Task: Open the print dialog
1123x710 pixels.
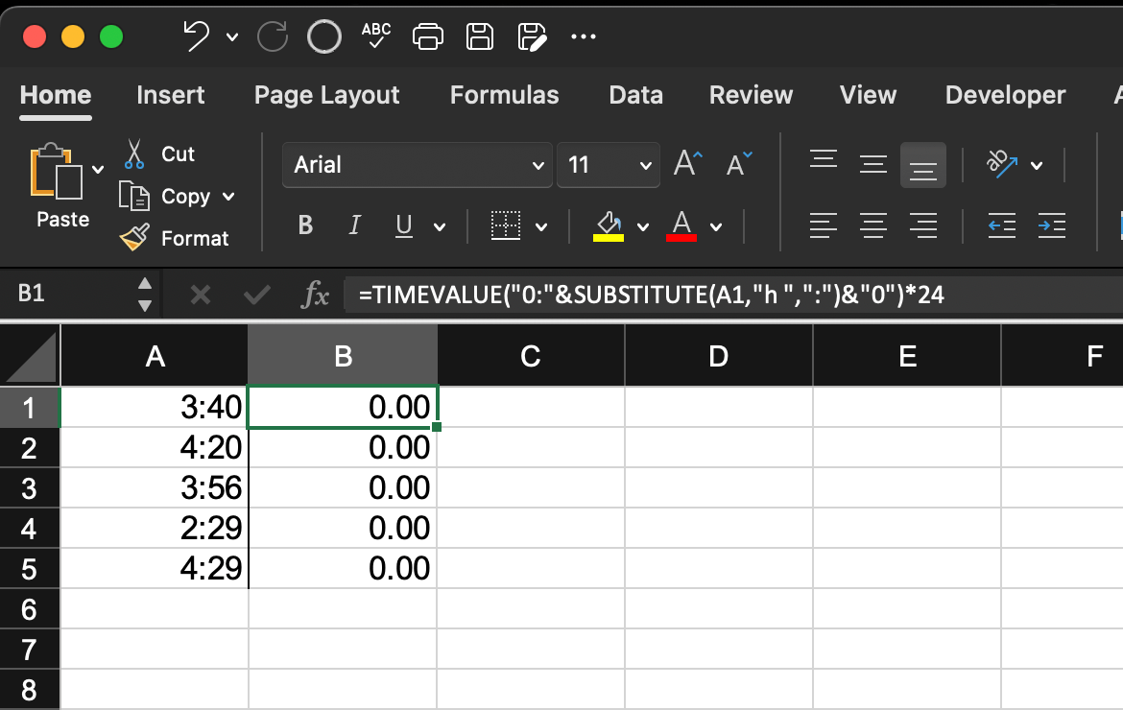Action: (427, 35)
